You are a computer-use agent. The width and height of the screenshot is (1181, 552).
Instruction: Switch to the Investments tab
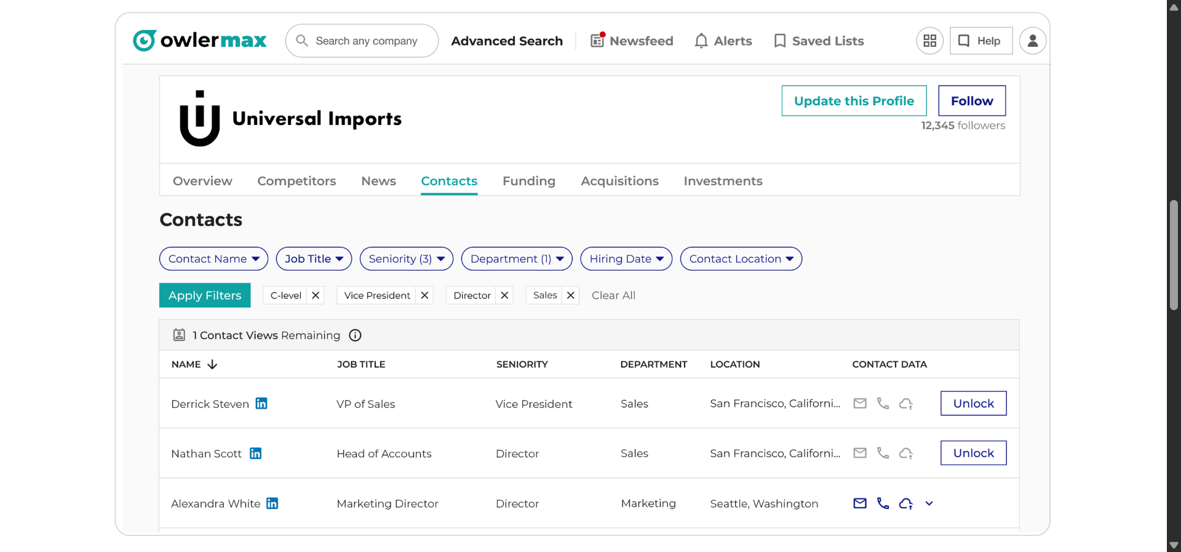[723, 181]
